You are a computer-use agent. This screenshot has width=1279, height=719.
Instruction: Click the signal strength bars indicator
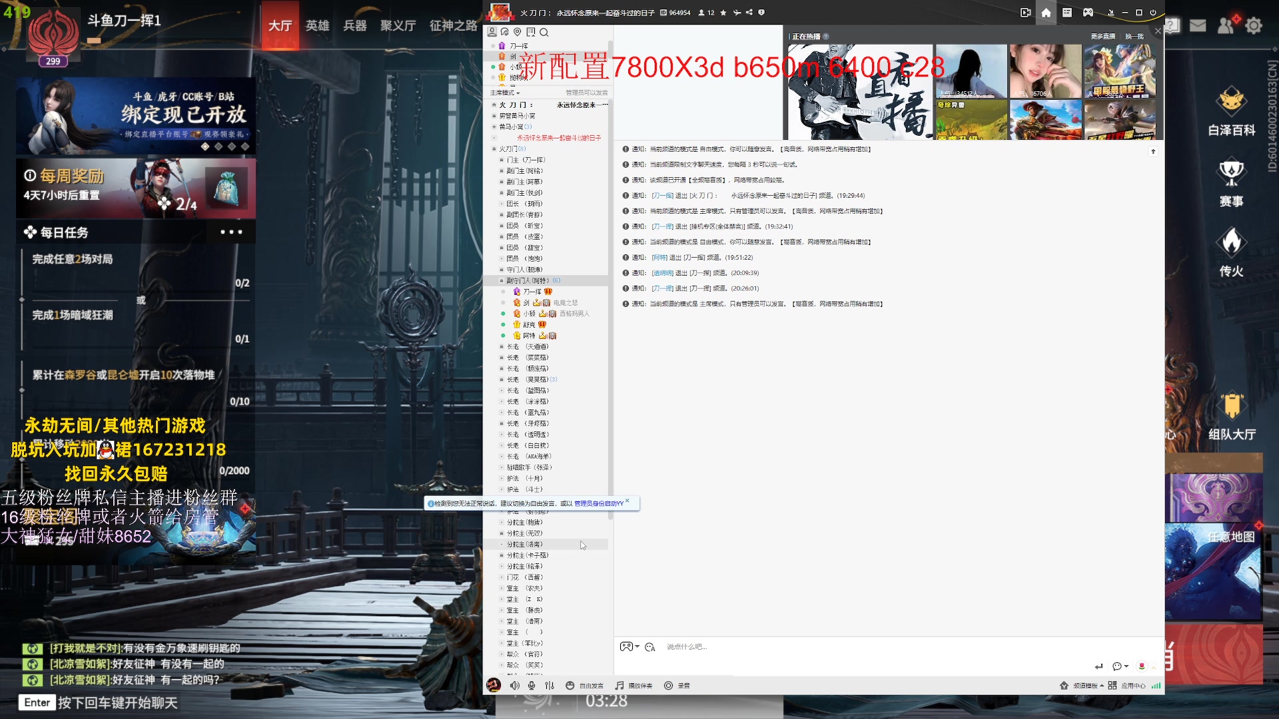tap(1156, 686)
